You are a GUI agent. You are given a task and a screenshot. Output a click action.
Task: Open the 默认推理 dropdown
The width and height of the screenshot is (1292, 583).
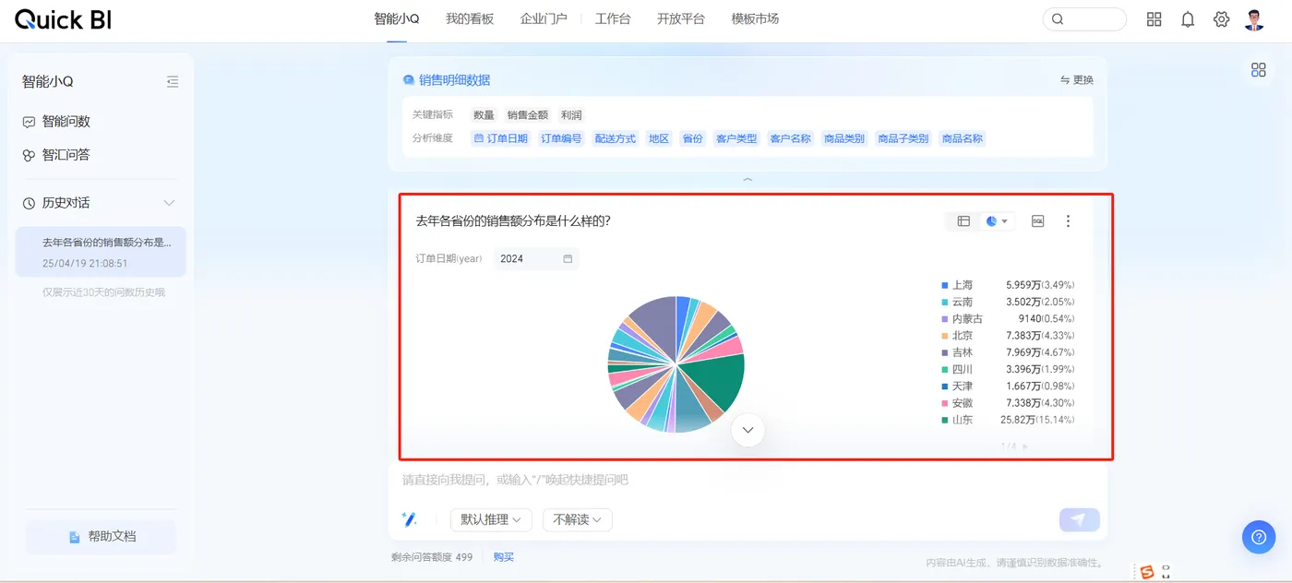pos(491,520)
